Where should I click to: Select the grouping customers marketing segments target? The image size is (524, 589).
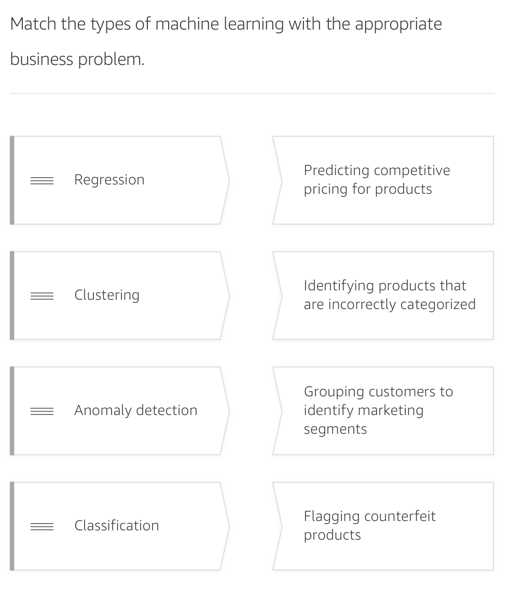(384, 410)
